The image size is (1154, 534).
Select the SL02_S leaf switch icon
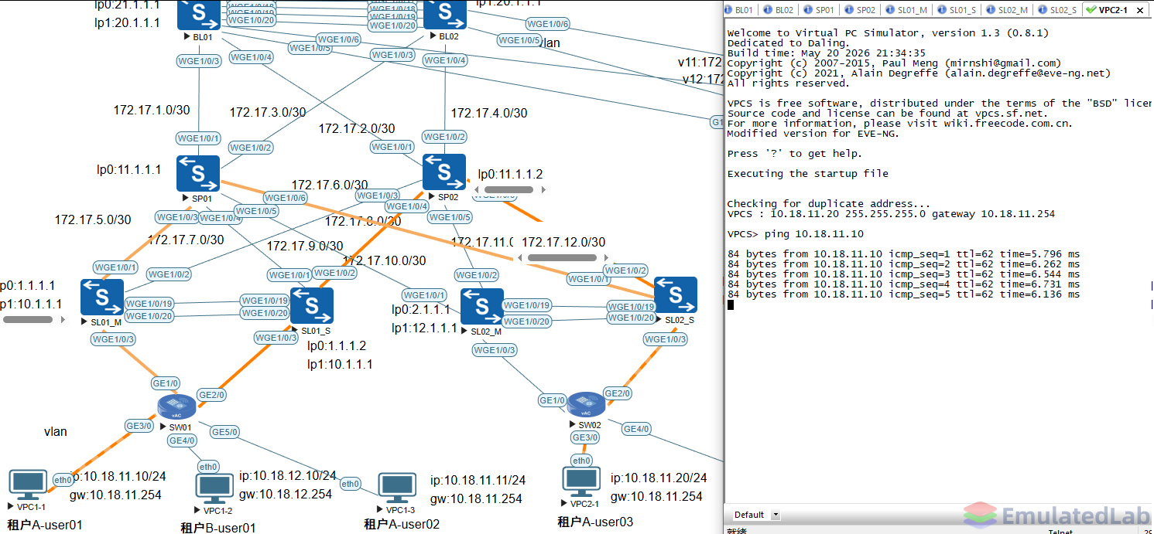[x=676, y=296]
